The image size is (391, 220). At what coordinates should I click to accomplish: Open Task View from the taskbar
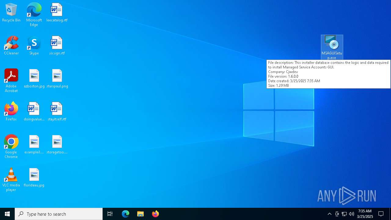(x=110, y=214)
